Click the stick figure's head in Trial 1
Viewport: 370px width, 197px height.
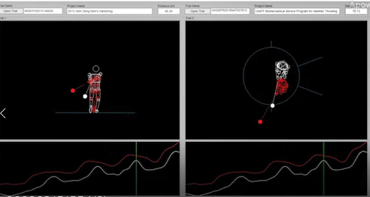(x=96, y=69)
